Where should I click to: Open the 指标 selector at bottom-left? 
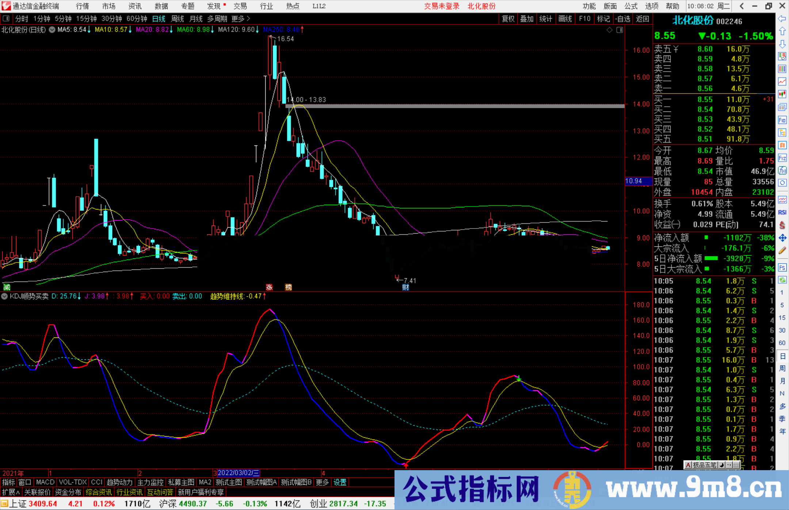(x=8, y=482)
